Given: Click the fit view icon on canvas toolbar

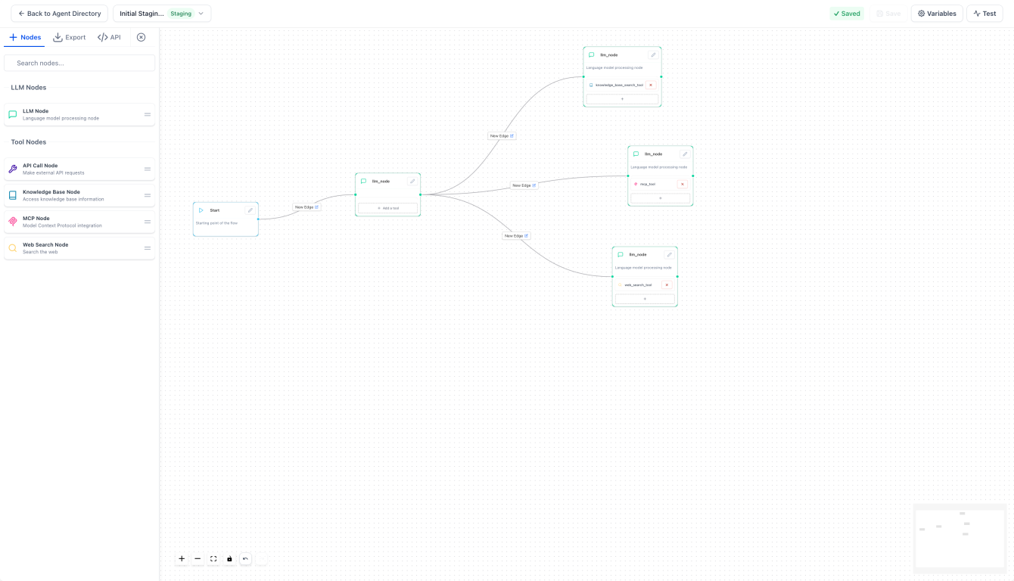Looking at the screenshot, I should pos(213,558).
